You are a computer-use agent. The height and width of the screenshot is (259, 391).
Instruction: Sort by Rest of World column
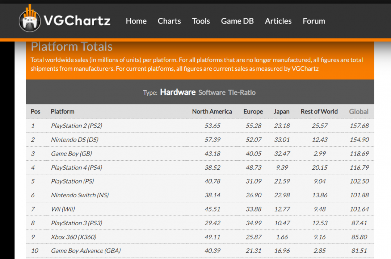tap(319, 111)
